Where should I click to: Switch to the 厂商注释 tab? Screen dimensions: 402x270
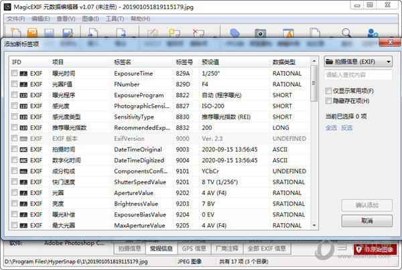coord(227,249)
